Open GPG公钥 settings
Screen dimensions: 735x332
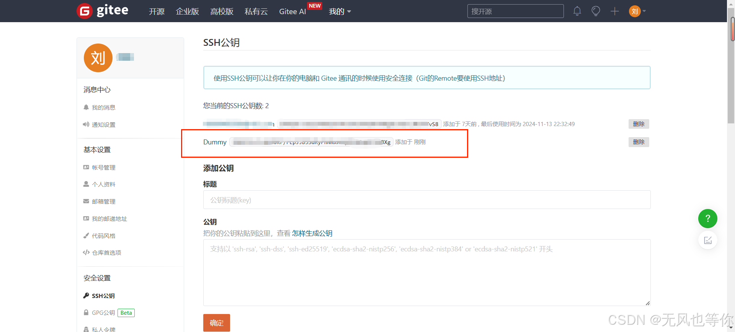click(x=103, y=313)
